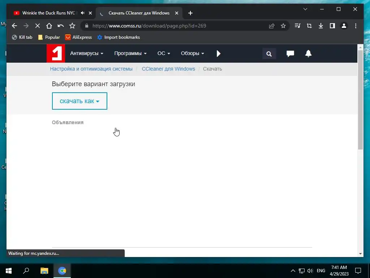Open the browser three-dot menu

356,26
